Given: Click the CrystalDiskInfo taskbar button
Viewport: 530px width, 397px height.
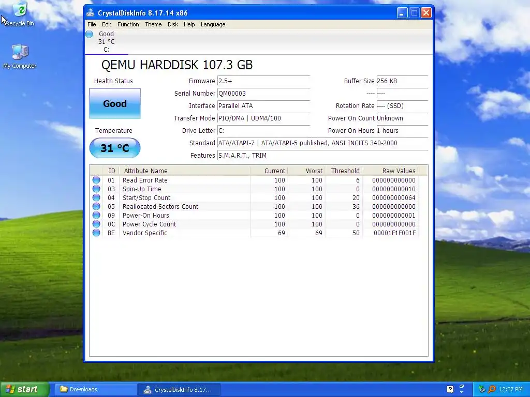Looking at the screenshot, I should [179, 390].
